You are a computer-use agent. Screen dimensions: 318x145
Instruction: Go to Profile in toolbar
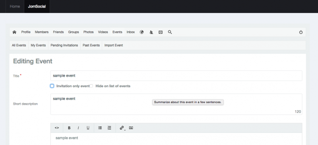pyautogui.click(x=26, y=32)
